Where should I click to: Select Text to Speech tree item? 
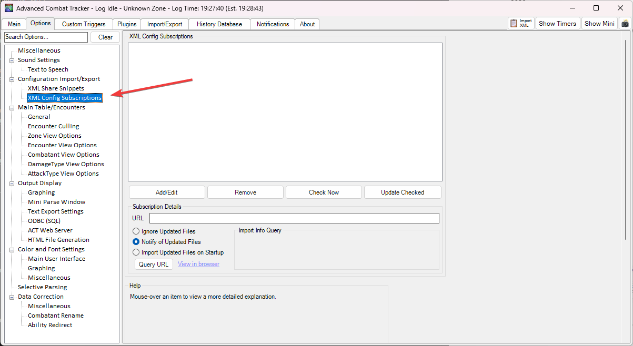pyautogui.click(x=48, y=69)
